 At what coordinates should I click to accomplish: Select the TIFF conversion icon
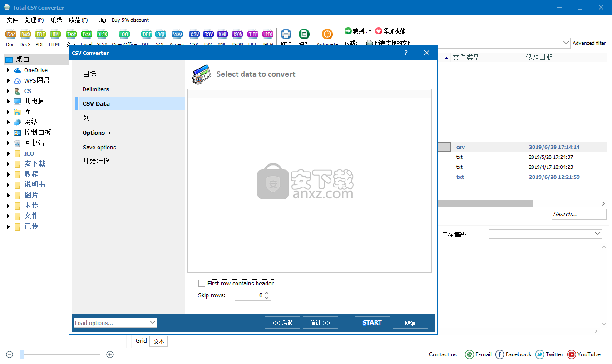253,34
